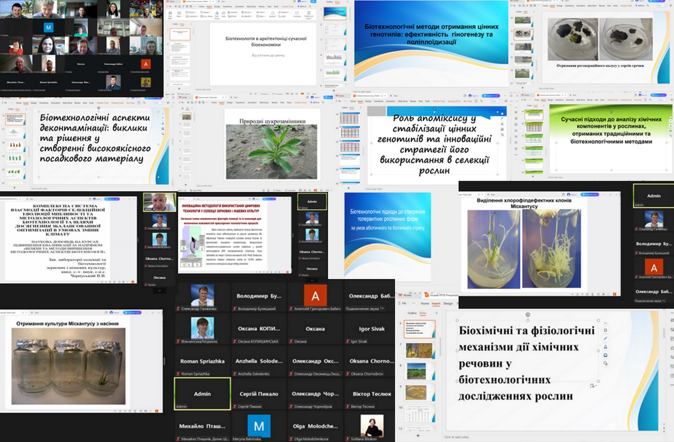Screen dimensions: 674x442
Task: Switch to Outline tab above slide 6 thumbnail
Action: coord(412,313)
